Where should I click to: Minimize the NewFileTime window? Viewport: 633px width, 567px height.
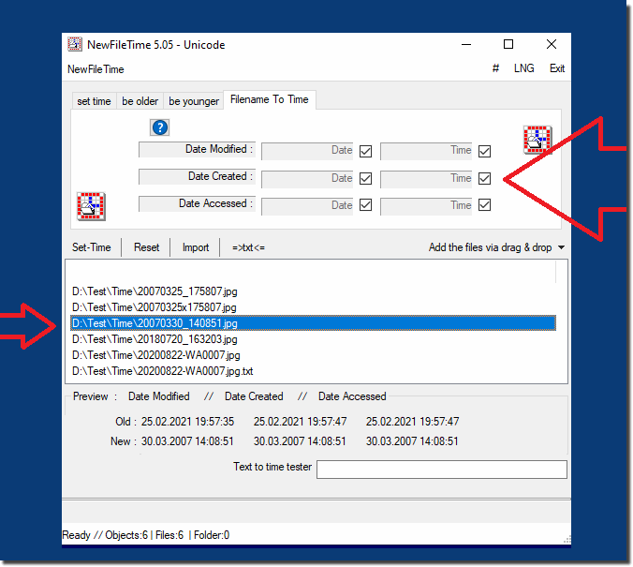[x=466, y=44]
